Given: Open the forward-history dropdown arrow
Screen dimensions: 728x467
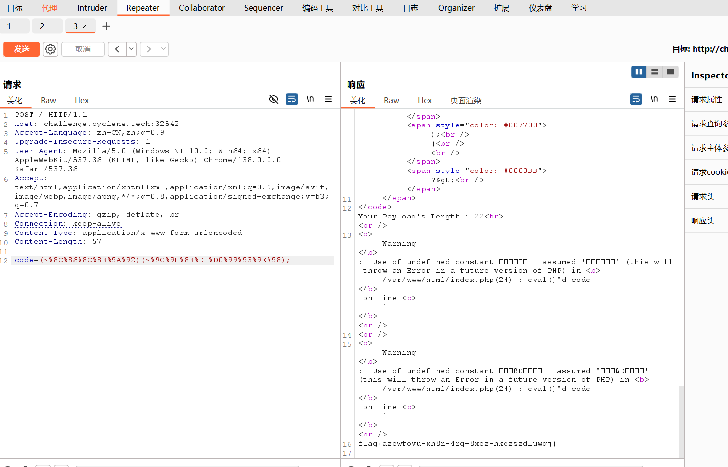Looking at the screenshot, I should coord(163,49).
